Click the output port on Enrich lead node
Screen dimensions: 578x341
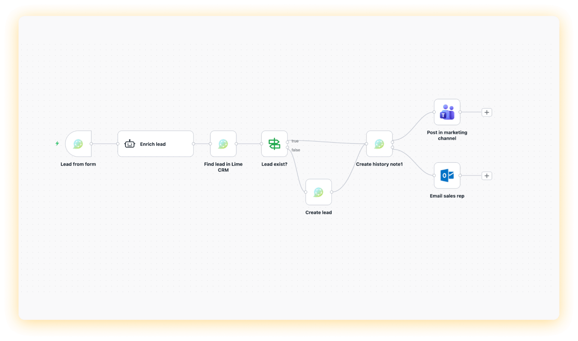[x=193, y=144]
